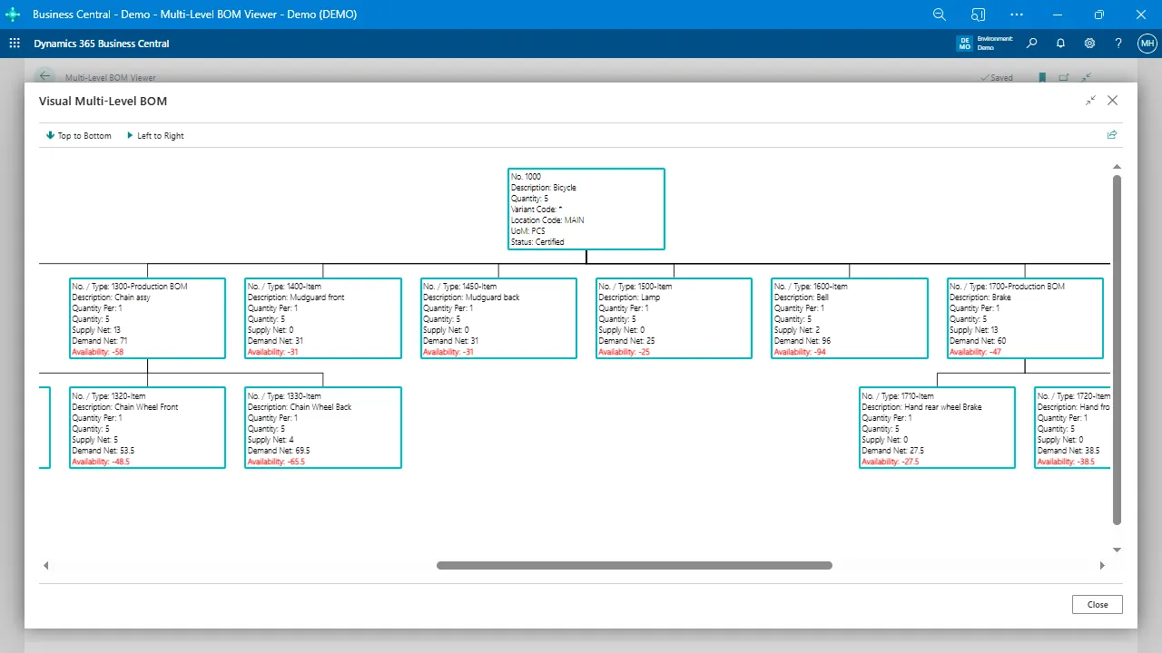Click the back arrow beside Multi-Level BOM Viewer
This screenshot has width=1162, height=653.
pyautogui.click(x=44, y=76)
